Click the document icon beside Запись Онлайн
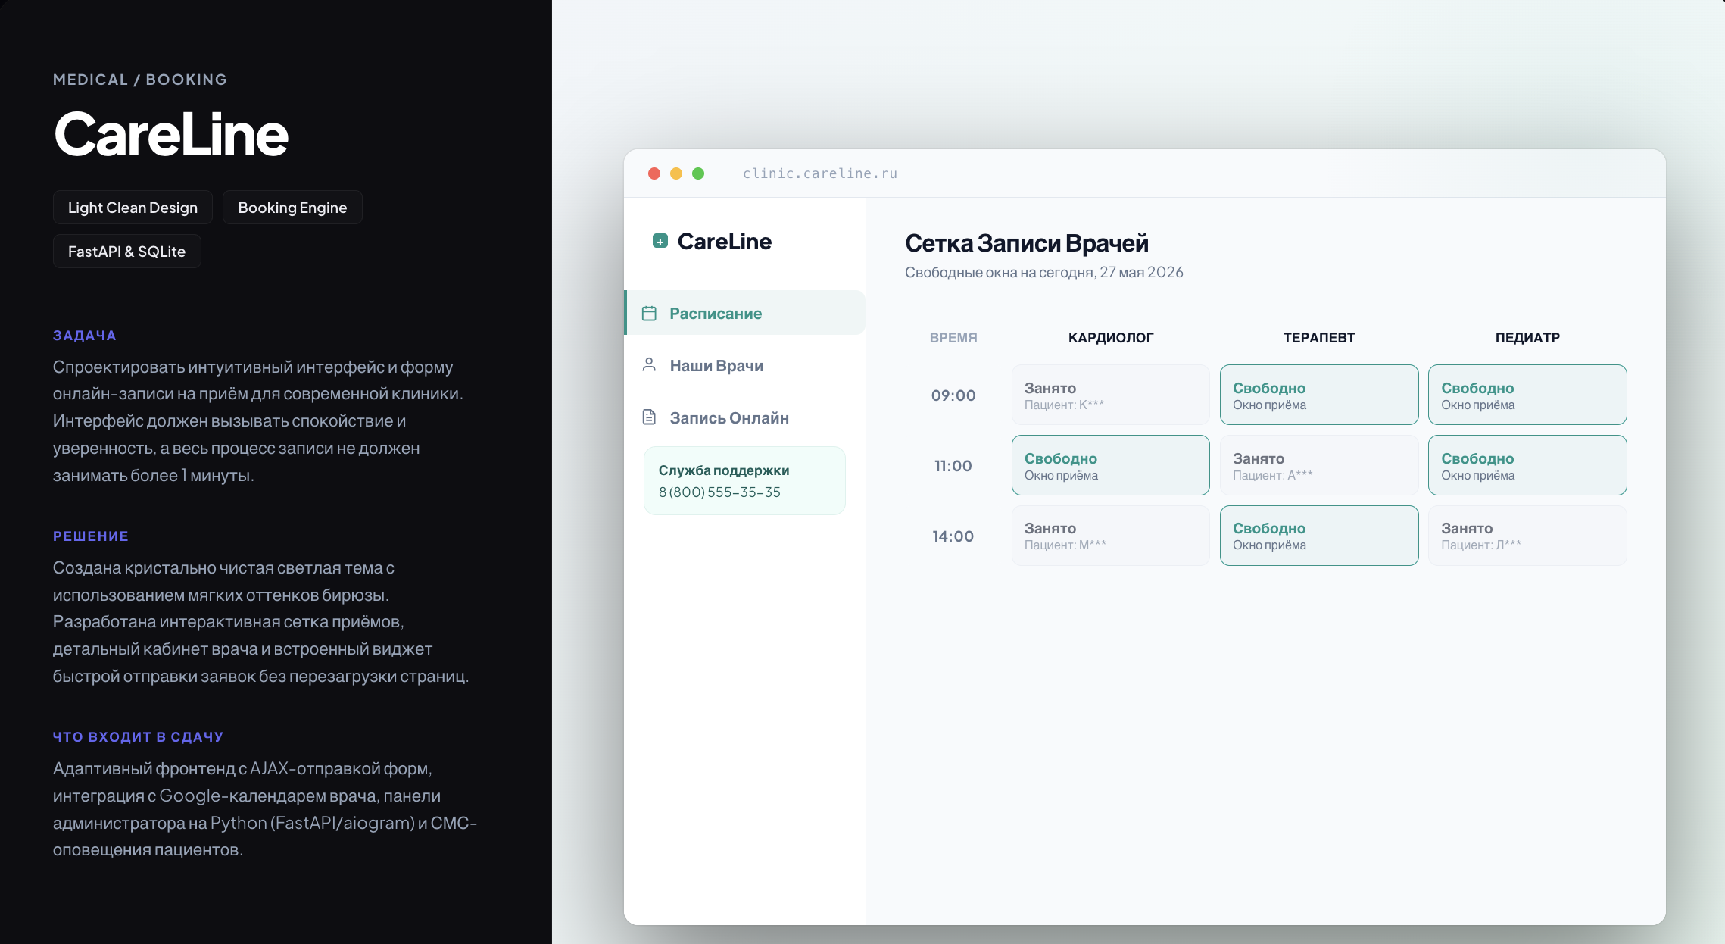This screenshot has width=1725, height=944. (649, 417)
